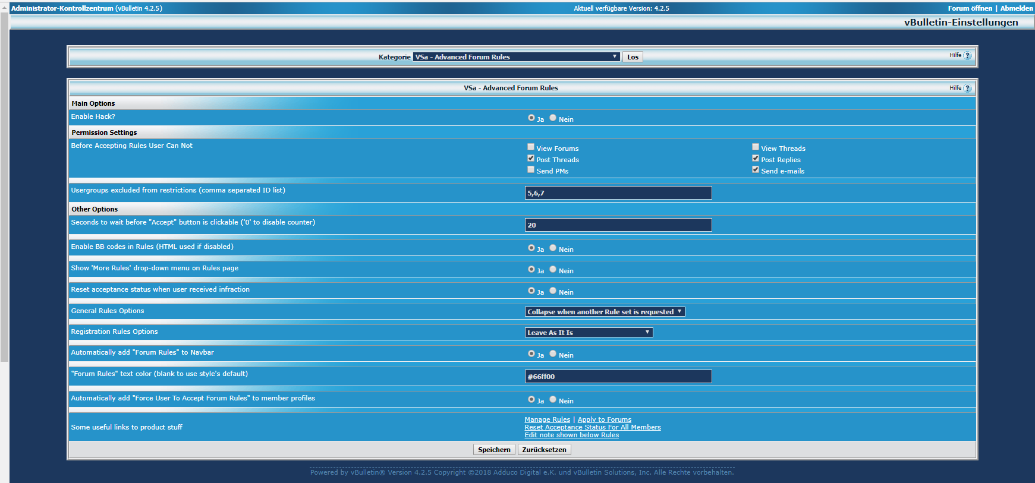This screenshot has height=483, width=1035.
Task: Select Ja for Reset acceptance status on infraction
Action: click(x=531, y=291)
